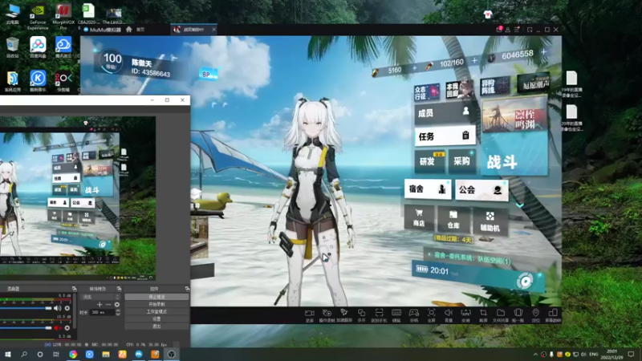This screenshot has width=642, height=361.
Task: Pop out the OBS controls dock
Action: [x=187, y=289]
